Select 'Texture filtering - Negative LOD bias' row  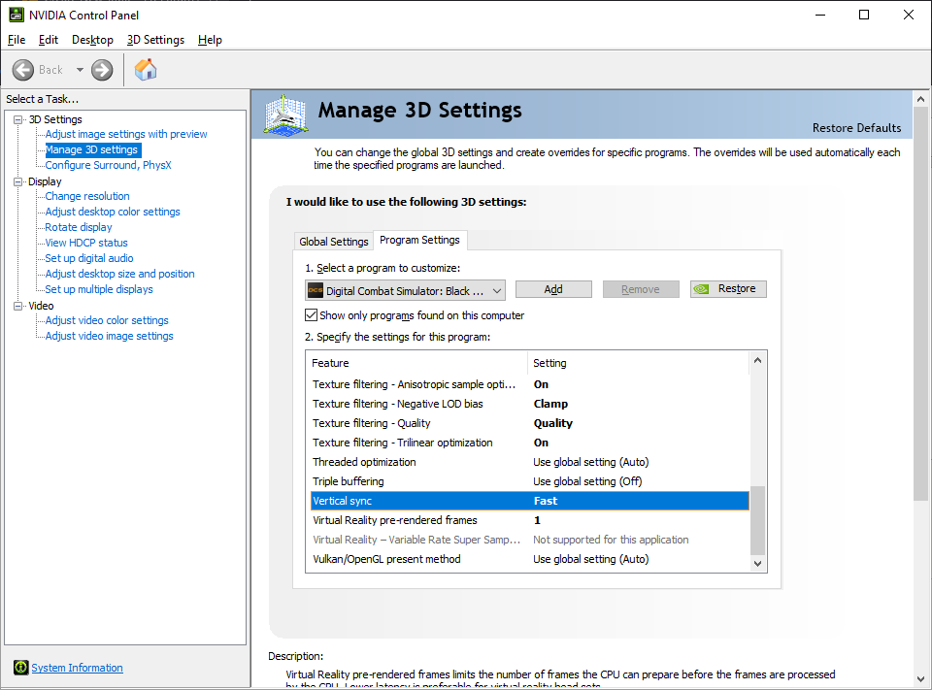[x=530, y=404]
